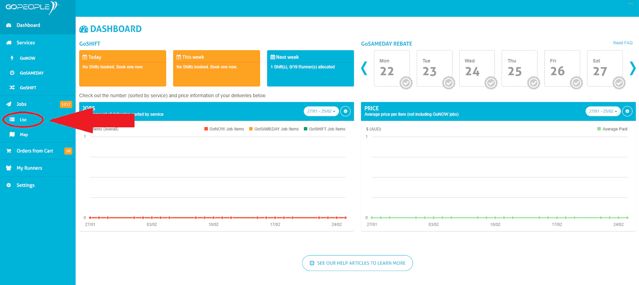Select Sat 27 rebate day
The height and width of the screenshot is (285, 639).
coord(605,68)
